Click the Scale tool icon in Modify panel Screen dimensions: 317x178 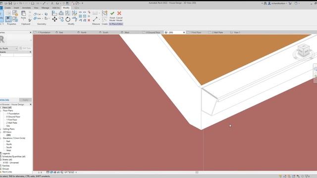coord(85,16)
